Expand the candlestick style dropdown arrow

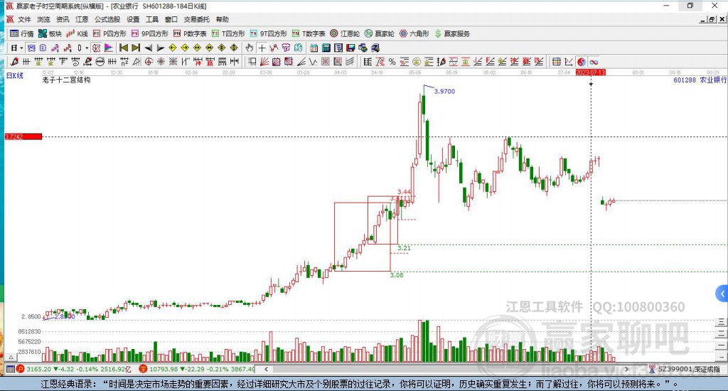(87, 48)
